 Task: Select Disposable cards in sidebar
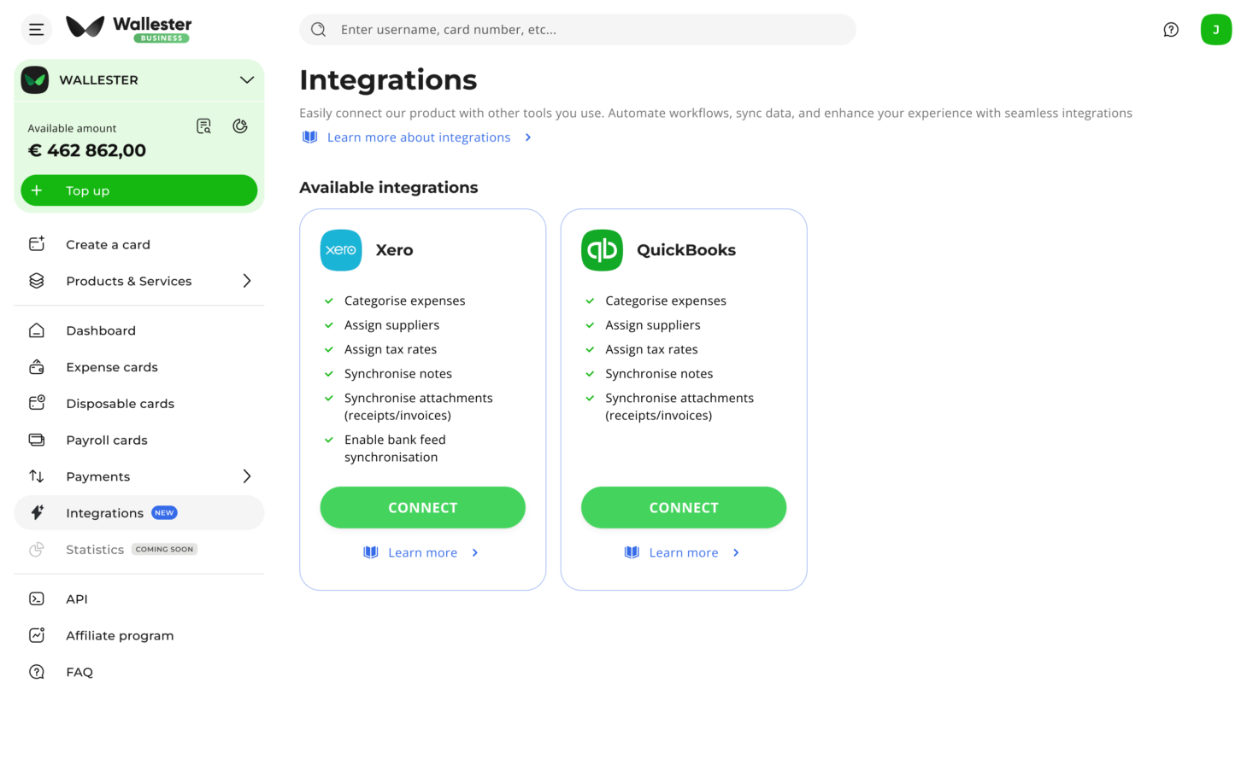[x=120, y=404]
